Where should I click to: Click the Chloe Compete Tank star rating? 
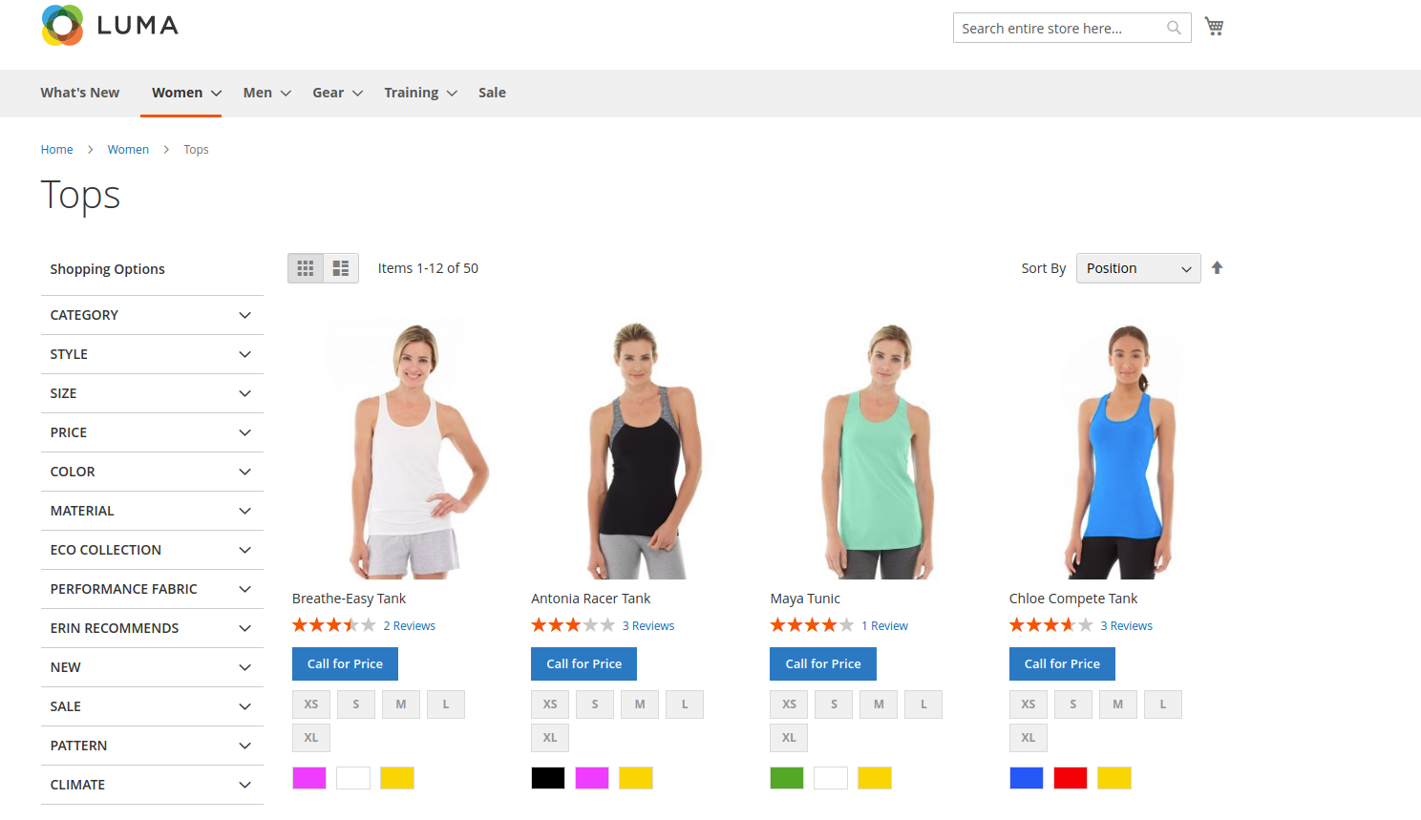(x=1050, y=625)
